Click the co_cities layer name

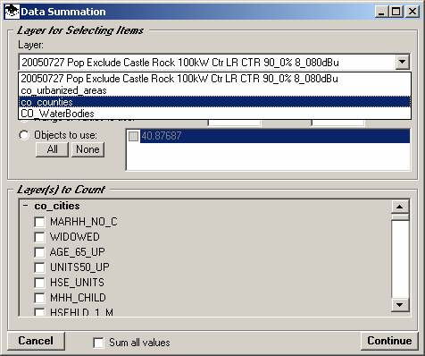pos(57,206)
